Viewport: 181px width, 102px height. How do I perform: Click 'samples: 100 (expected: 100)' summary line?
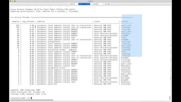[x=25, y=90]
